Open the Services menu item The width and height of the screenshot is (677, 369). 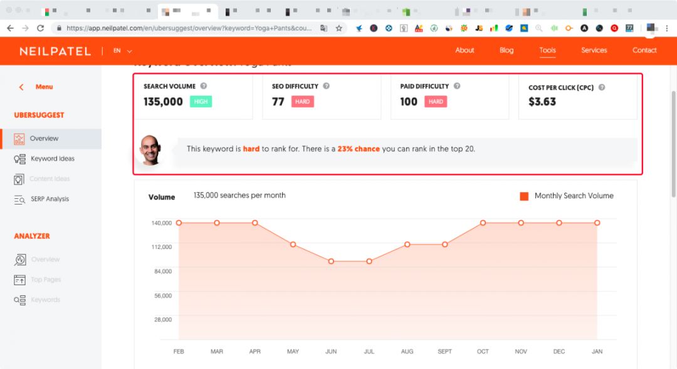click(x=594, y=51)
